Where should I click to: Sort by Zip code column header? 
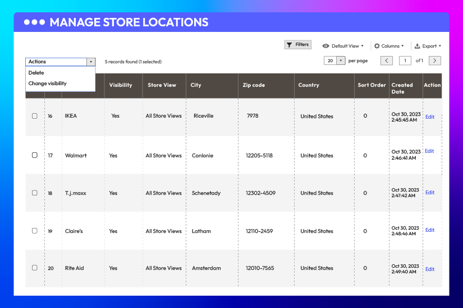[254, 85]
